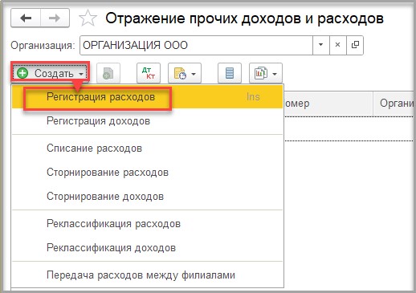The height and width of the screenshot is (293, 416).
Task: Pick Реклассификация расходов
Action: pos(148,224)
